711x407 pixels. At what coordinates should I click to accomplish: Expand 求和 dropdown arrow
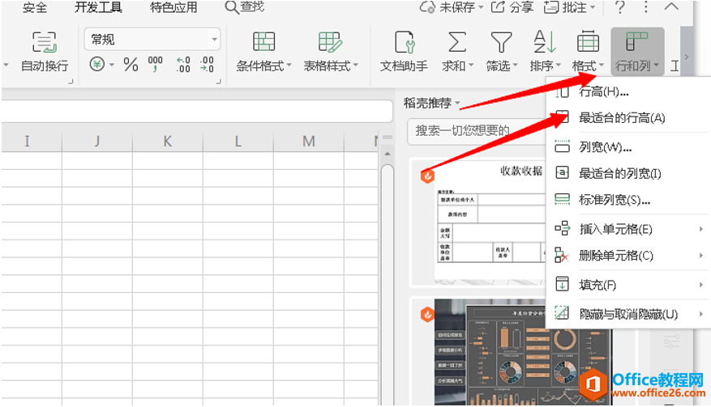471,66
